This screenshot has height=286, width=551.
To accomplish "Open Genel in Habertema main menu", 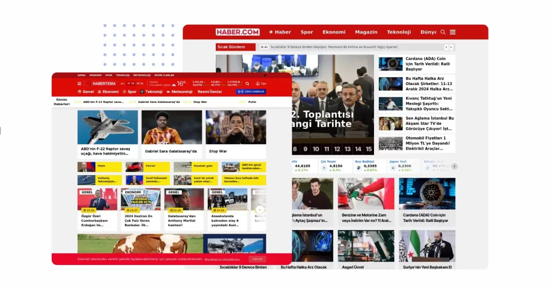I will (x=86, y=92).
